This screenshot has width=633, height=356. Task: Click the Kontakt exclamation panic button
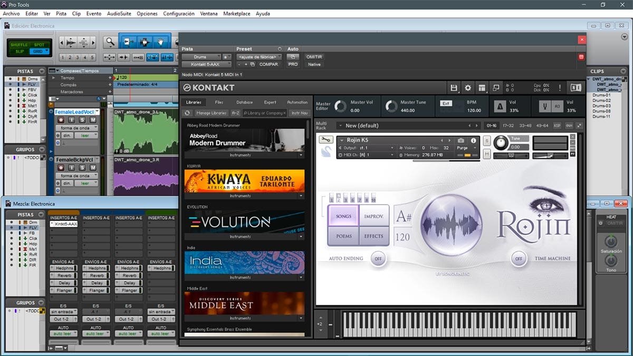(560, 88)
